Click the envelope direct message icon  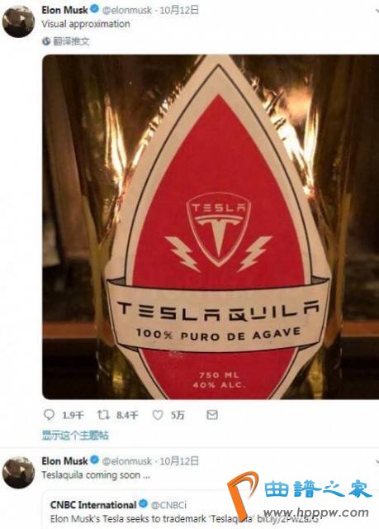pyautogui.click(x=212, y=415)
